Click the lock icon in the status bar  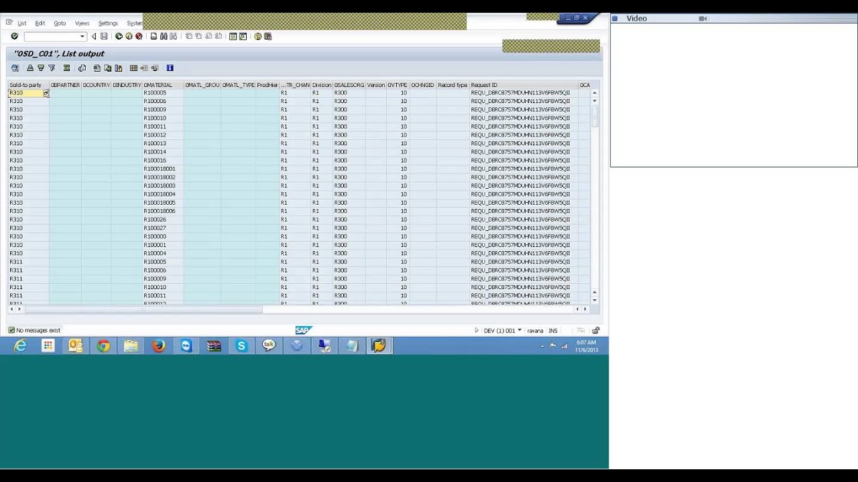[x=595, y=330]
